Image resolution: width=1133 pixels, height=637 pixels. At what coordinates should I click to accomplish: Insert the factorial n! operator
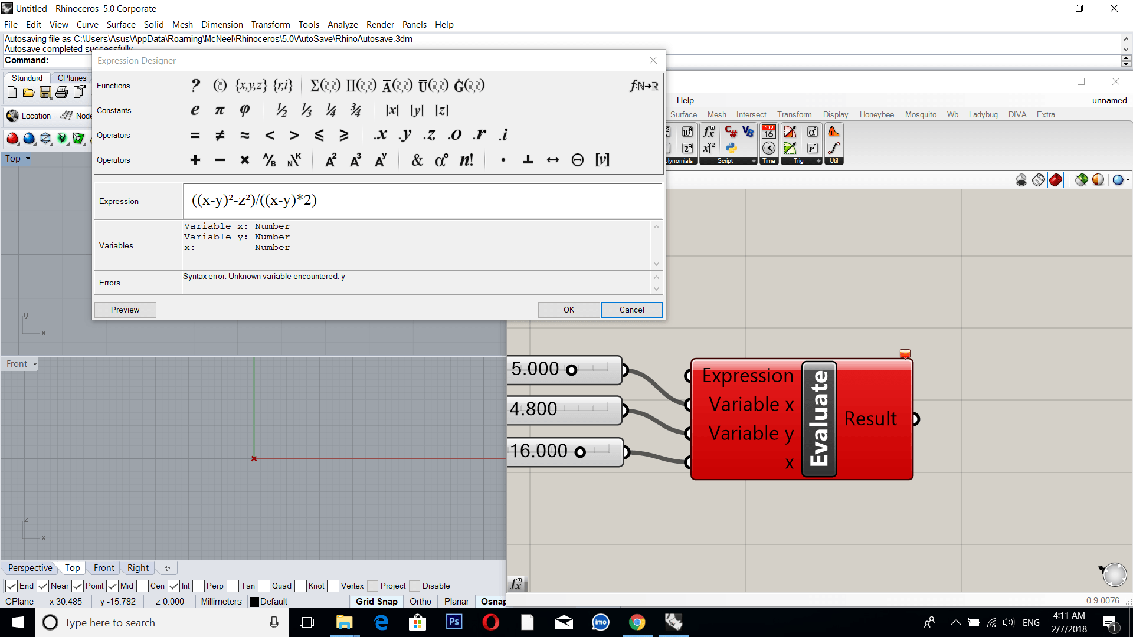click(466, 160)
